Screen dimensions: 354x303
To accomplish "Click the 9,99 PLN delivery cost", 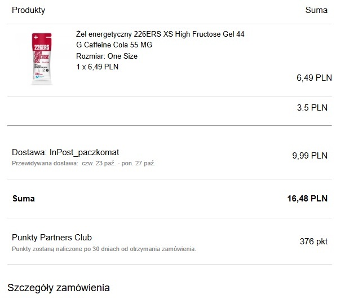I will tap(309, 156).
